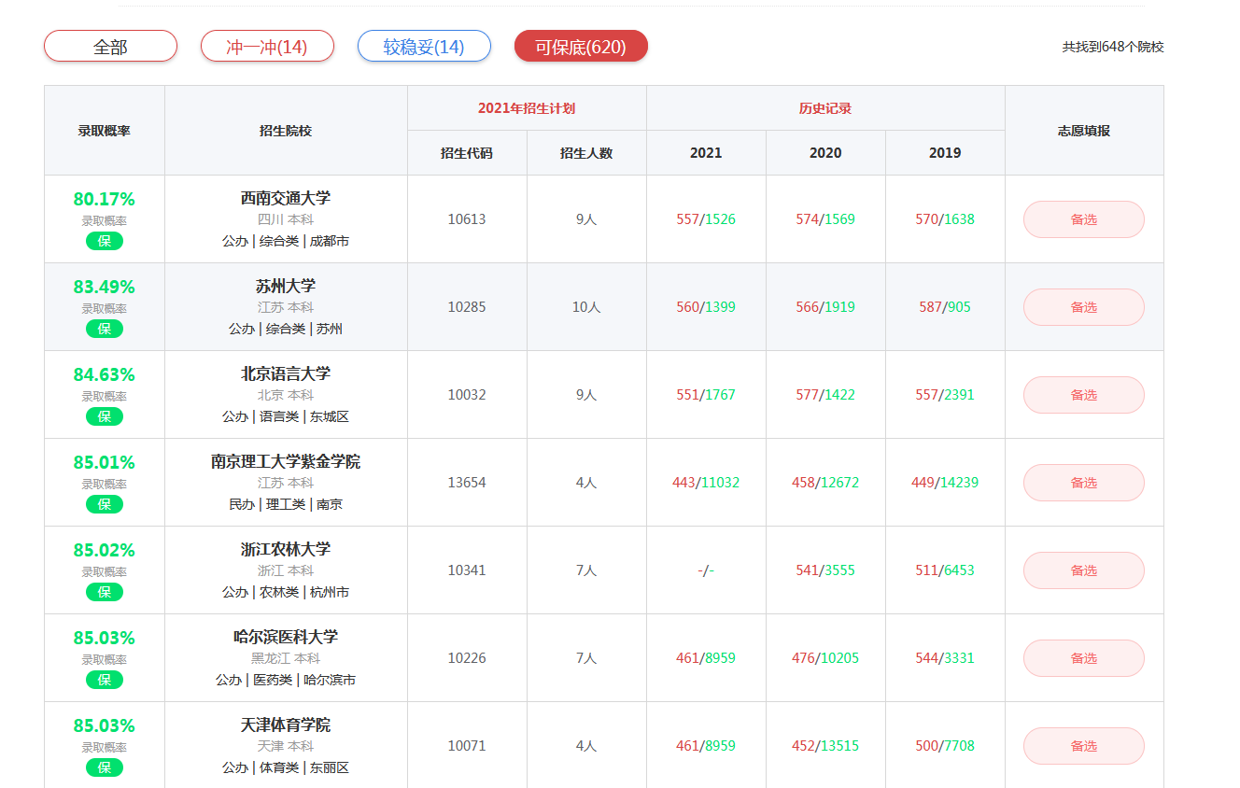Image resolution: width=1240 pixels, height=788 pixels.
Task: Click enrollment code 13654
Action: [467, 483]
